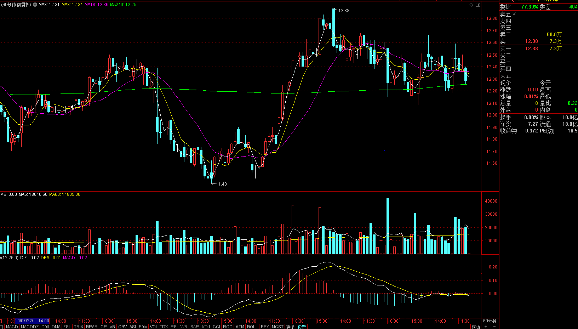Screen dimensions: 578x329
Task: Click the minus button beside 模板
Action: (494, 327)
